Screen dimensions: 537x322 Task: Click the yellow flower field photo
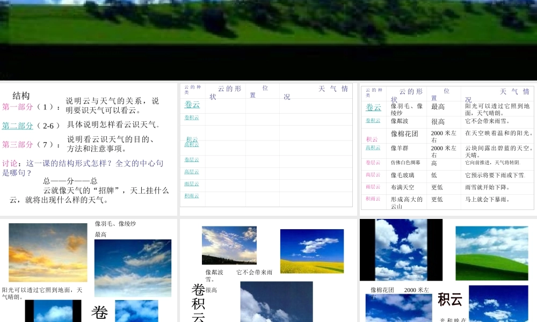312,251
